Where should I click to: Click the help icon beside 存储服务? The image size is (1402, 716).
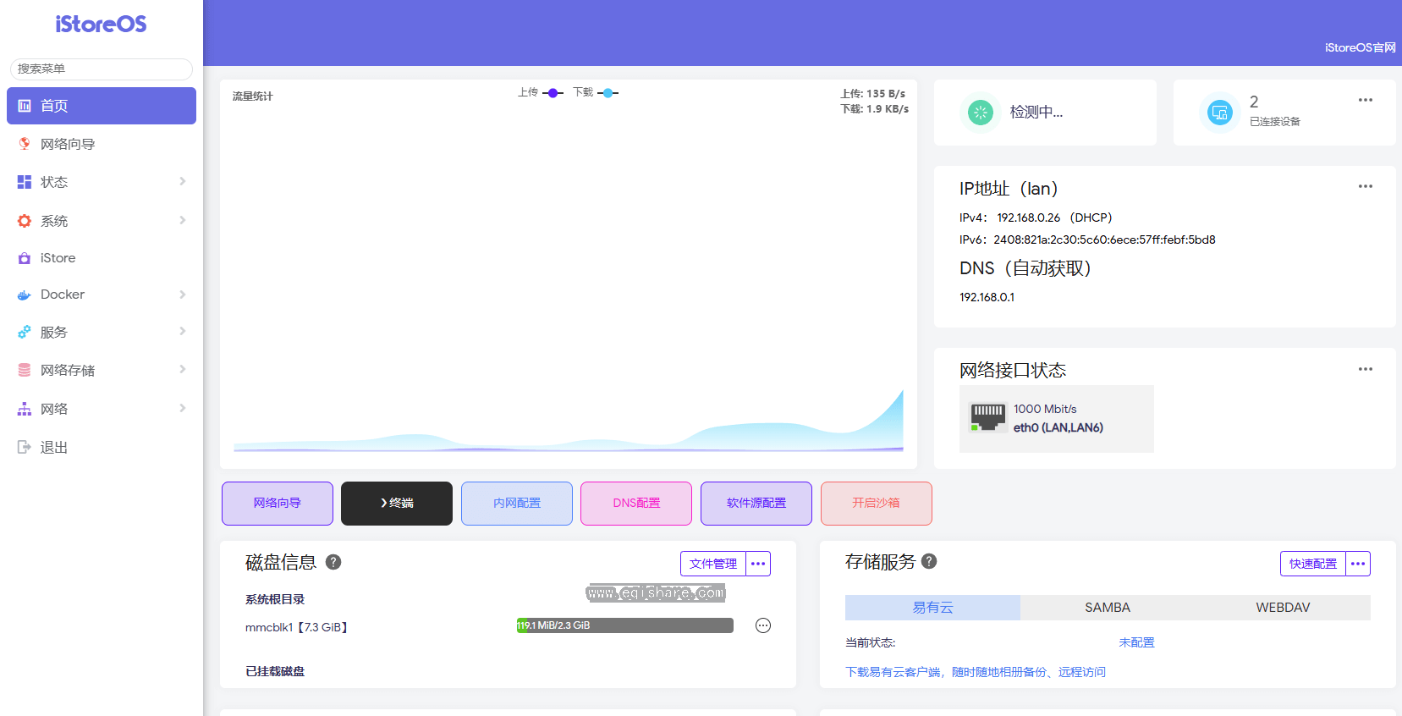point(929,561)
